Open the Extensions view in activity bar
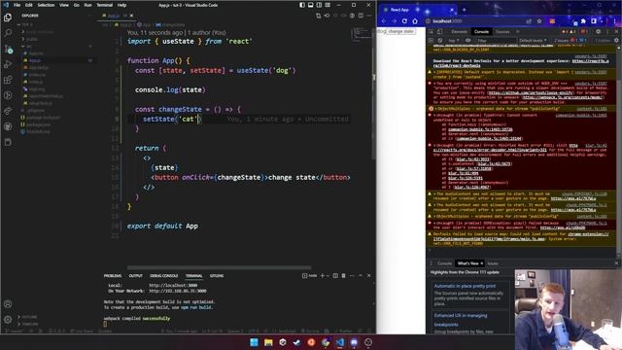This screenshot has height=350, width=622. pyautogui.click(x=8, y=80)
